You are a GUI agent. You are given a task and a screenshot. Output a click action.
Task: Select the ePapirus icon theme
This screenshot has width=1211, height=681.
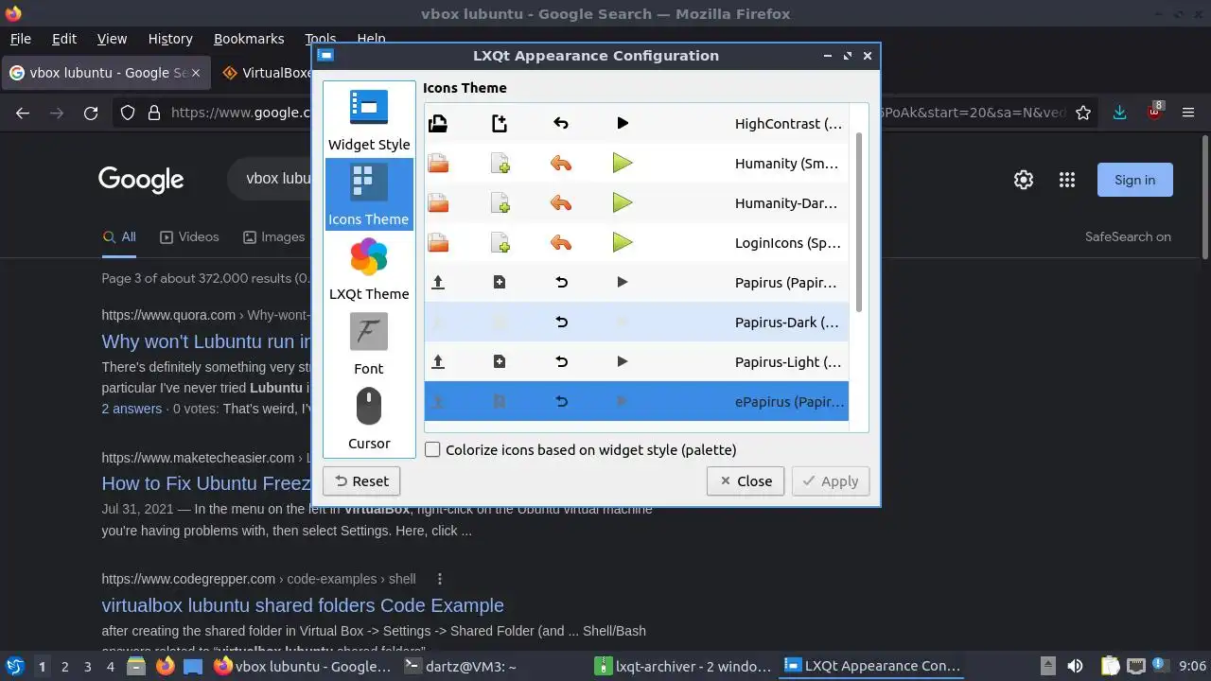[x=636, y=402]
